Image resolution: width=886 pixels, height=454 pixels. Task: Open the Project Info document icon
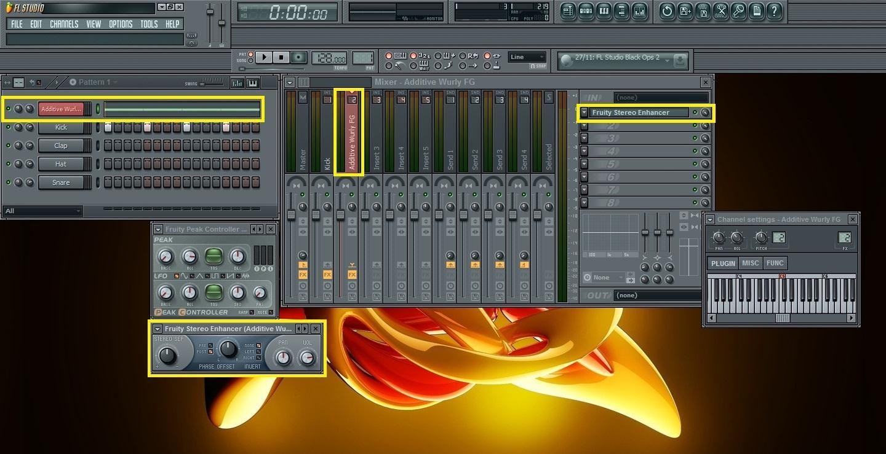pos(756,11)
